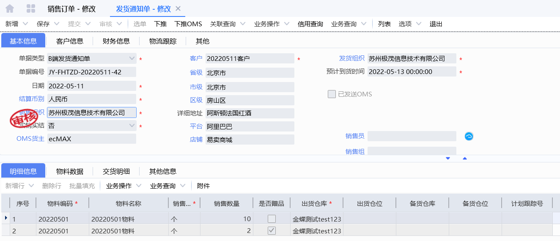Toggle 是否赠品 checkbox in row 2

pyautogui.click(x=272, y=230)
